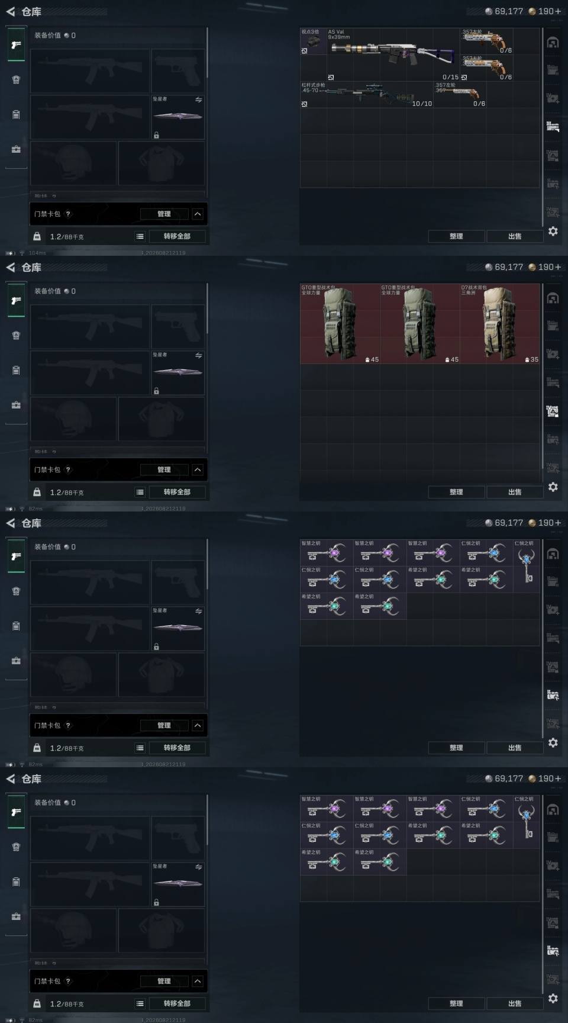Click 出售 on AS Val page
Screen dimensions: 568x1023
(x=515, y=236)
